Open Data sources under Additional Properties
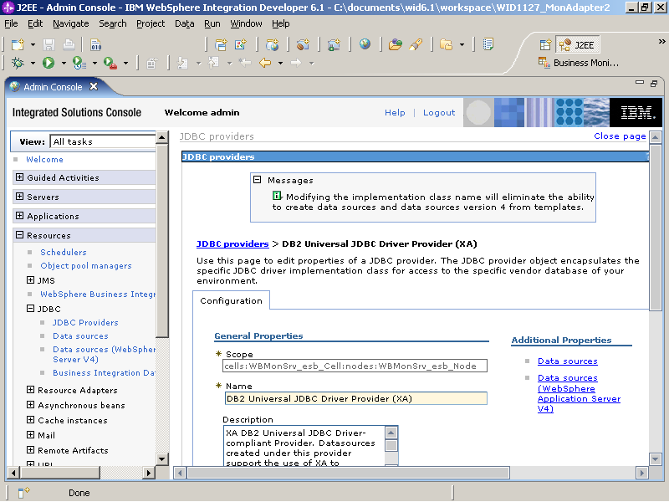 pos(568,361)
